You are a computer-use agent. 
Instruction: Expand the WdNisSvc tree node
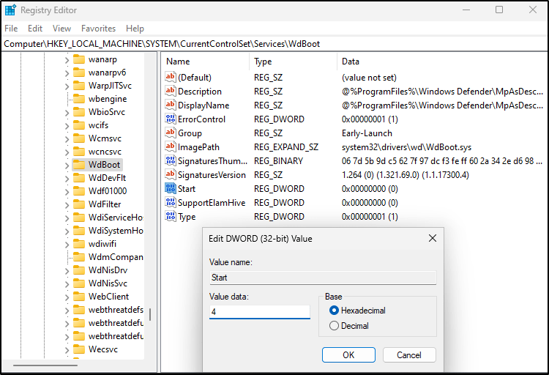click(x=67, y=283)
